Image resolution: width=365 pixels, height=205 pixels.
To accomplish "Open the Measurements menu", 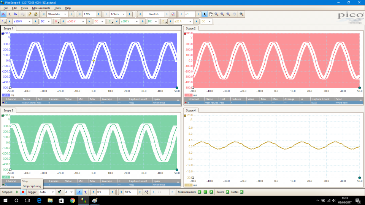I will (x=41, y=8).
